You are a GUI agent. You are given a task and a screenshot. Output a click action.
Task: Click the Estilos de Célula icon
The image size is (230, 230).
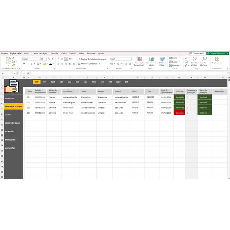162,59
